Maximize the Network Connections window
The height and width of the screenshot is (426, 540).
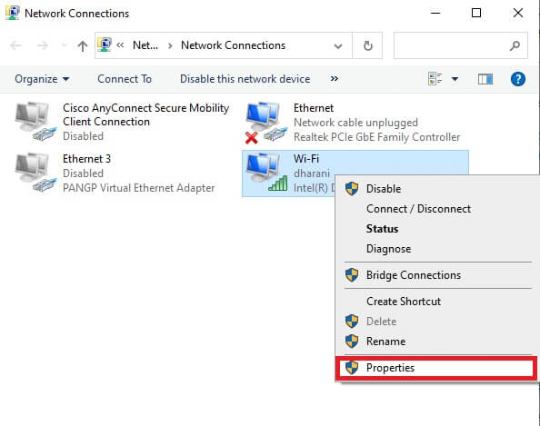[x=476, y=13]
